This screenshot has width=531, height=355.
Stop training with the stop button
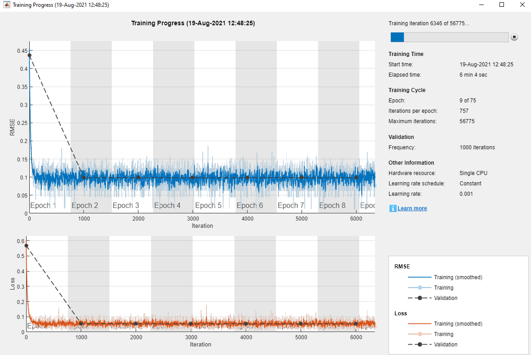tap(514, 37)
